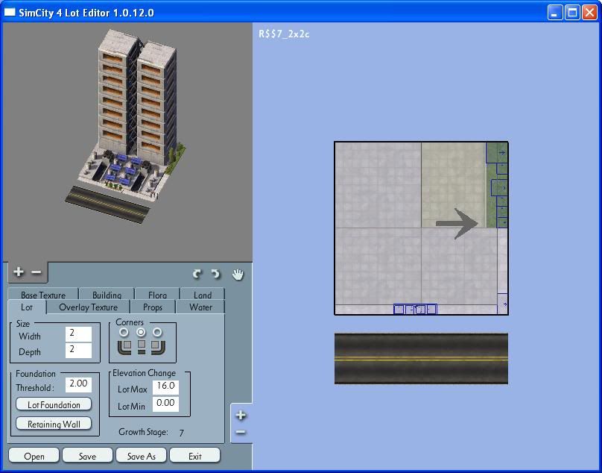Zoom out the 3D preview with minus icon

[36, 272]
